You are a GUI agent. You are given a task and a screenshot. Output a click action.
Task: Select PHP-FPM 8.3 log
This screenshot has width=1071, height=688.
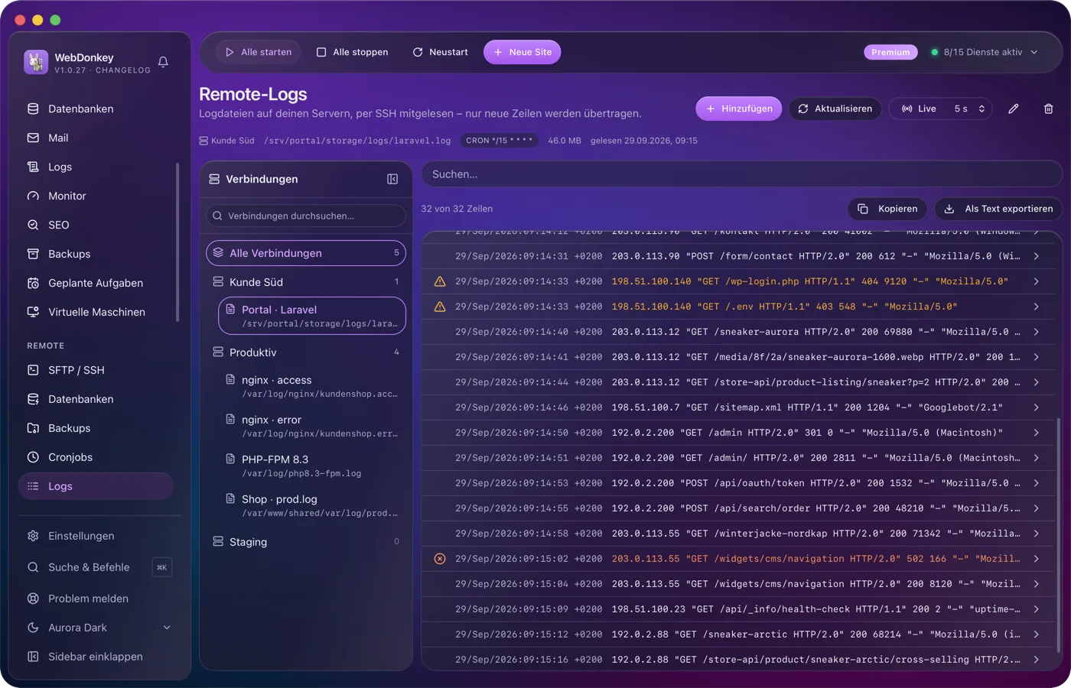(x=312, y=466)
